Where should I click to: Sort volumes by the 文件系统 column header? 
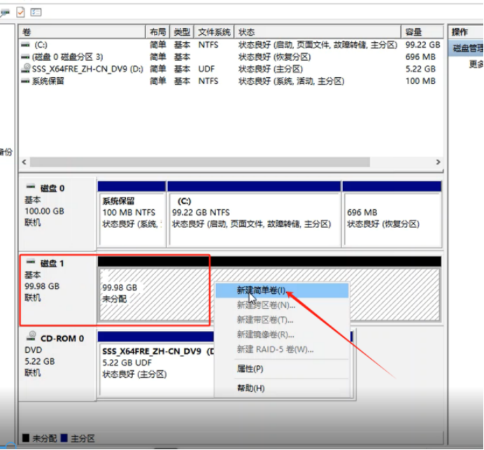pos(214,31)
